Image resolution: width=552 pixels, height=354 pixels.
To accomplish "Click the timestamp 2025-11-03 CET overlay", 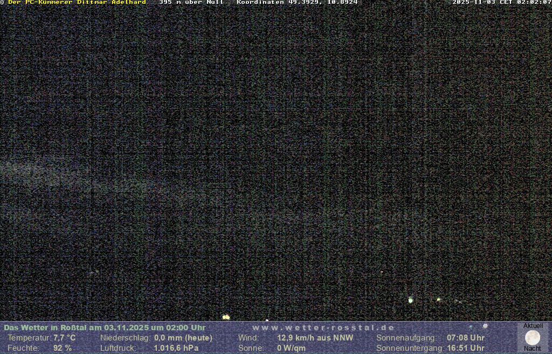I will coord(501,3).
